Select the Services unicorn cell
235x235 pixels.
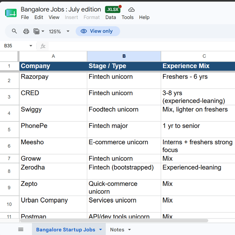[124, 204]
